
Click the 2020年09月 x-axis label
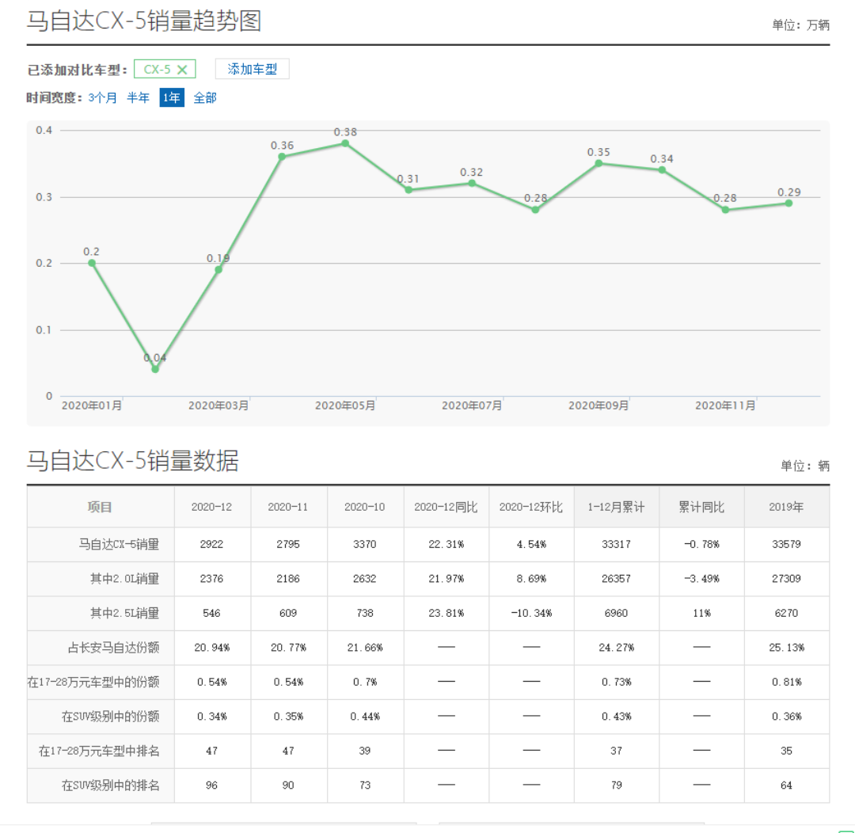598,405
